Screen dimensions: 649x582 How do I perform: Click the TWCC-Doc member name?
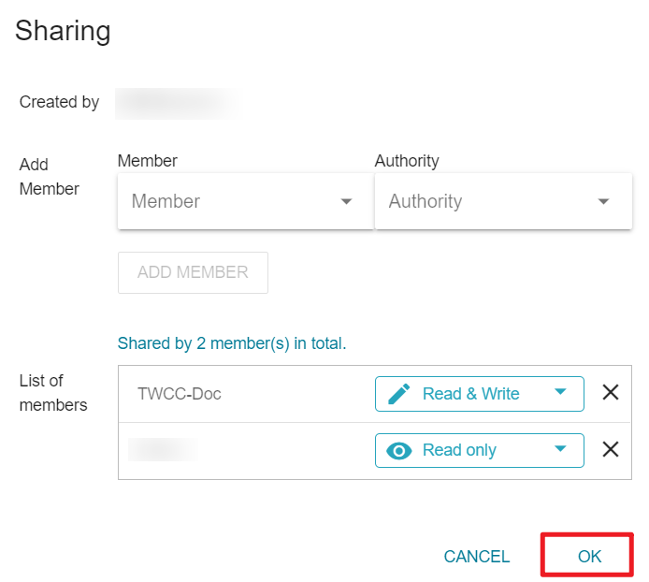coord(180,394)
